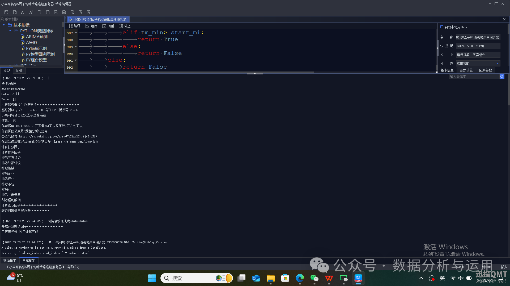Screen dimensions: 510x286
Task: Switch to the 函数 tab
Action: click(19, 70)
